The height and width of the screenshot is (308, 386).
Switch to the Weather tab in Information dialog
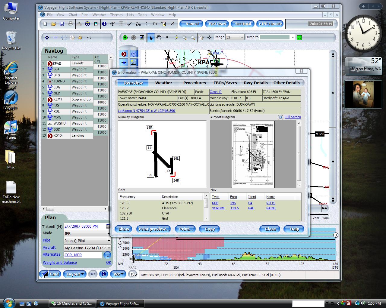point(164,83)
